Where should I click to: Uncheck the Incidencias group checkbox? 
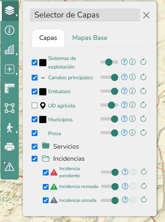(x=34, y=158)
